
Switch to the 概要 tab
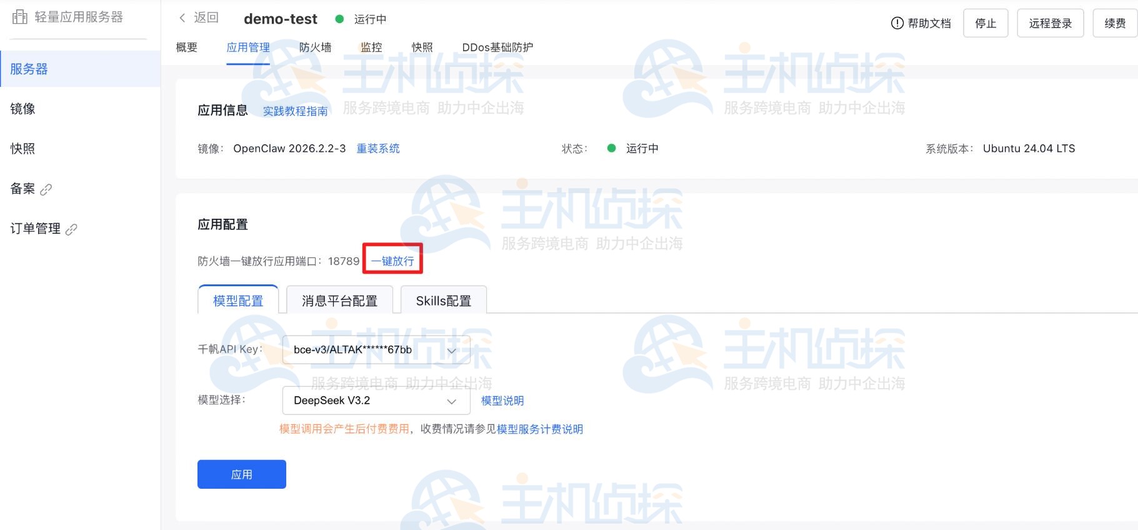[186, 47]
